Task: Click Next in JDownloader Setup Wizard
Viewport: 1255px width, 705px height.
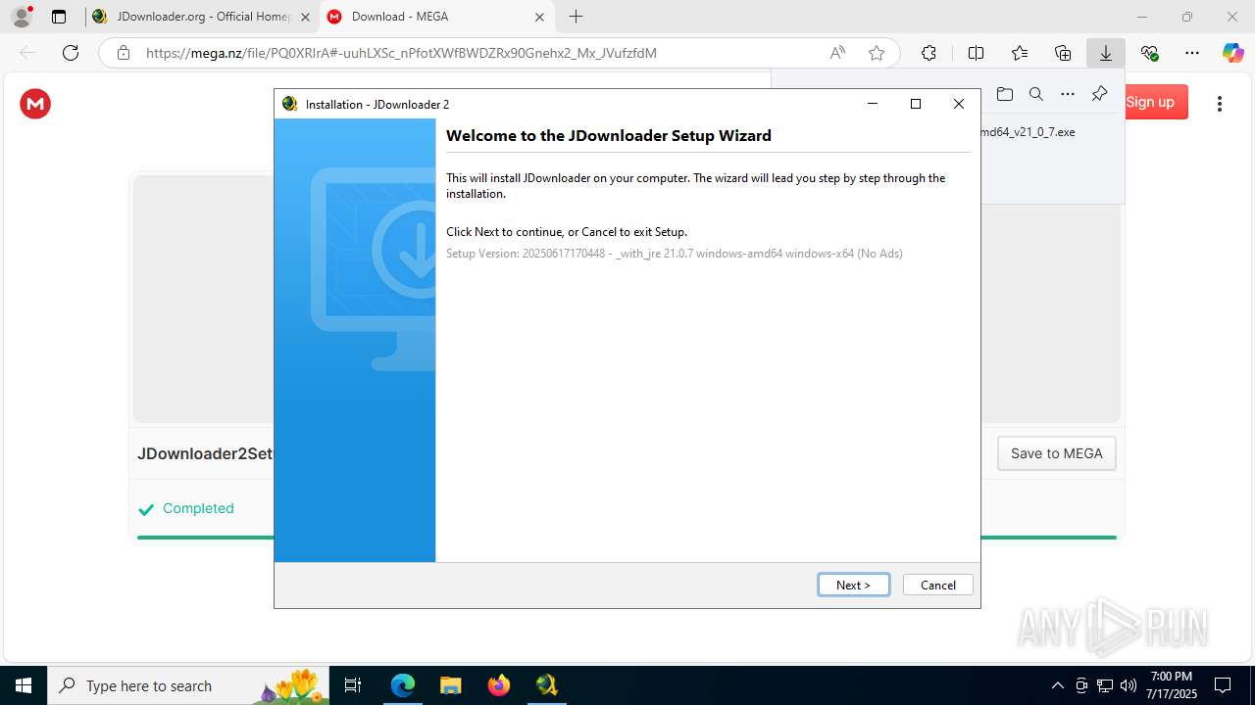Action: coord(853,585)
